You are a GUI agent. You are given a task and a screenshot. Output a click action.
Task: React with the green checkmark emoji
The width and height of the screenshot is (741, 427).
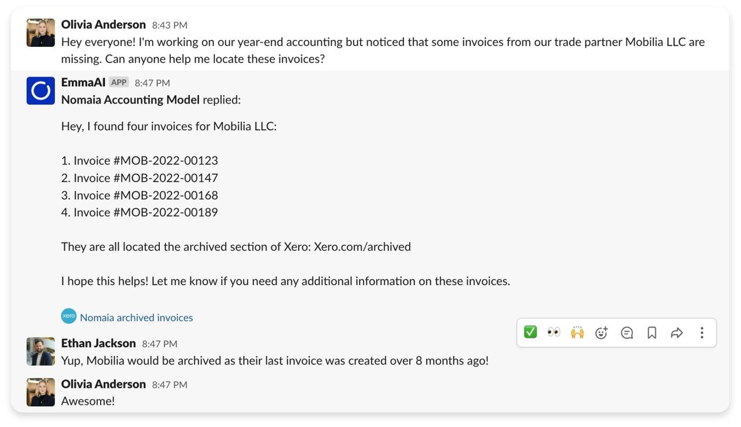530,332
